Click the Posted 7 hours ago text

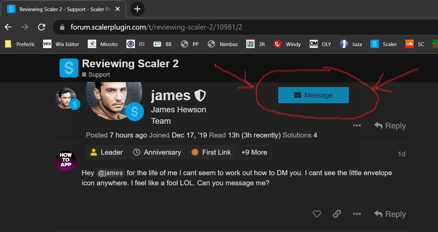pos(116,135)
